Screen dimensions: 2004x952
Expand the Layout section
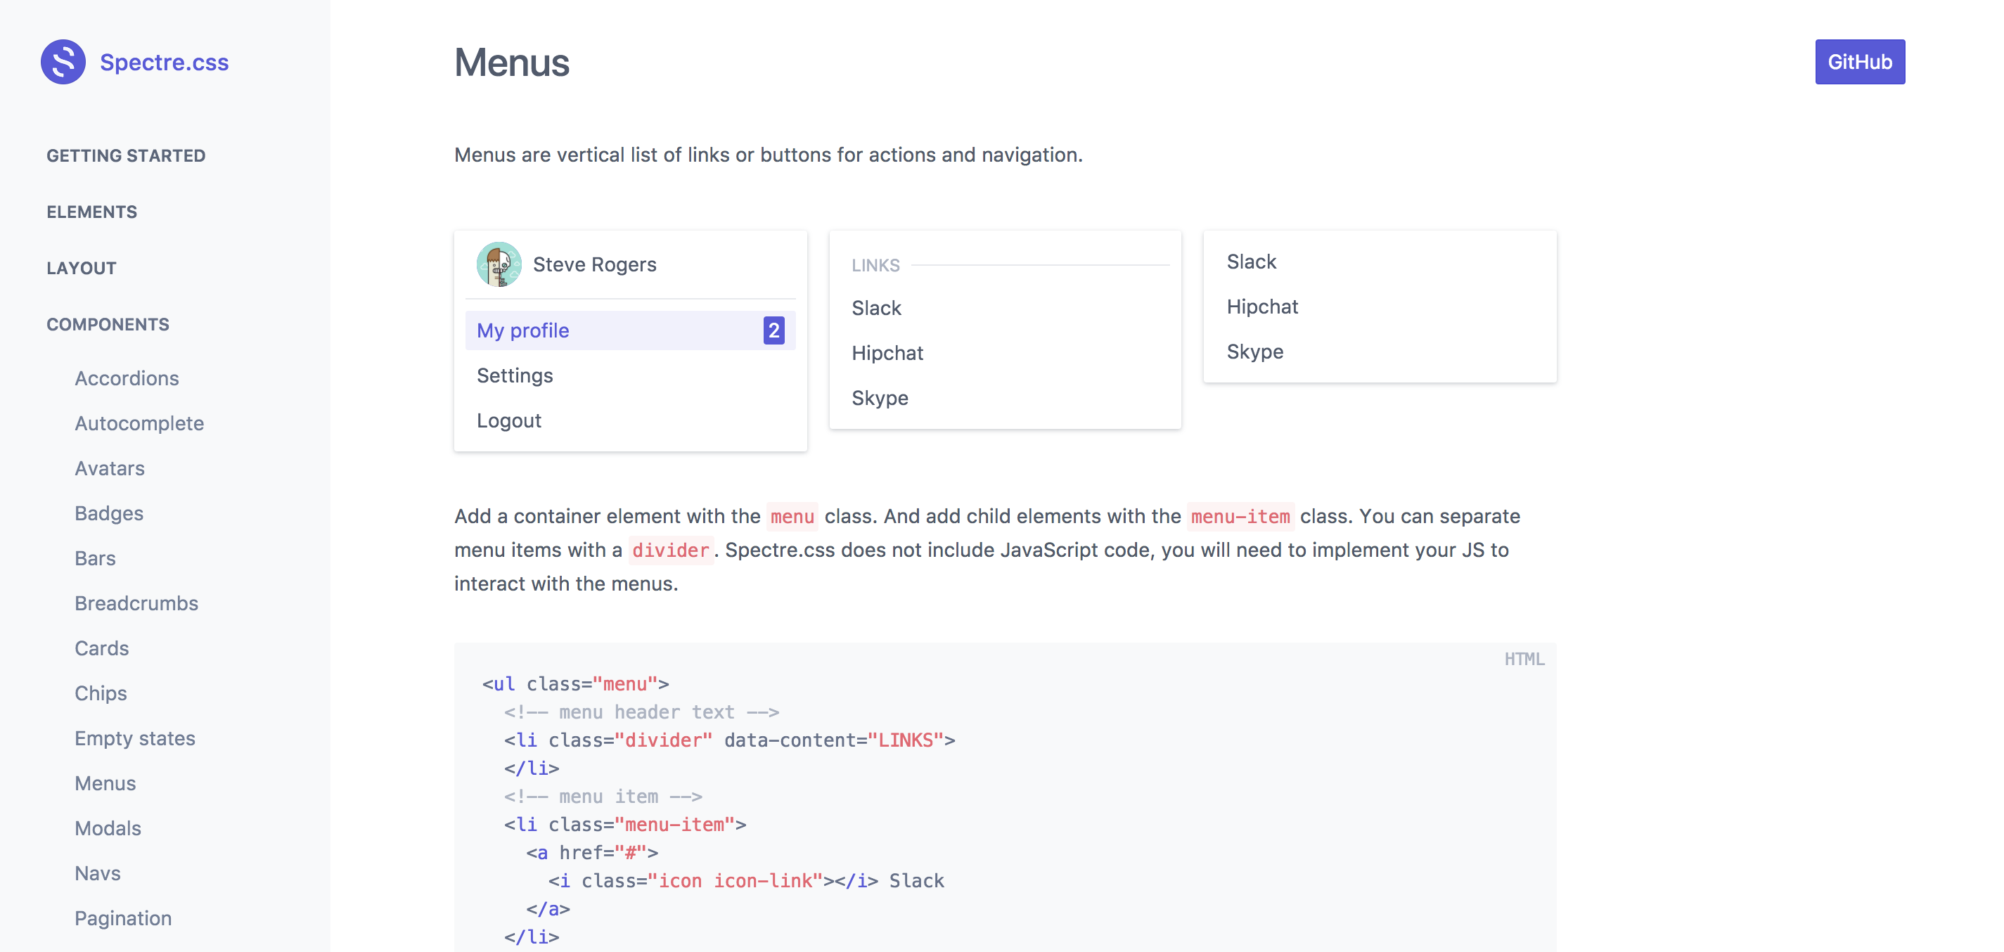pos(82,269)
